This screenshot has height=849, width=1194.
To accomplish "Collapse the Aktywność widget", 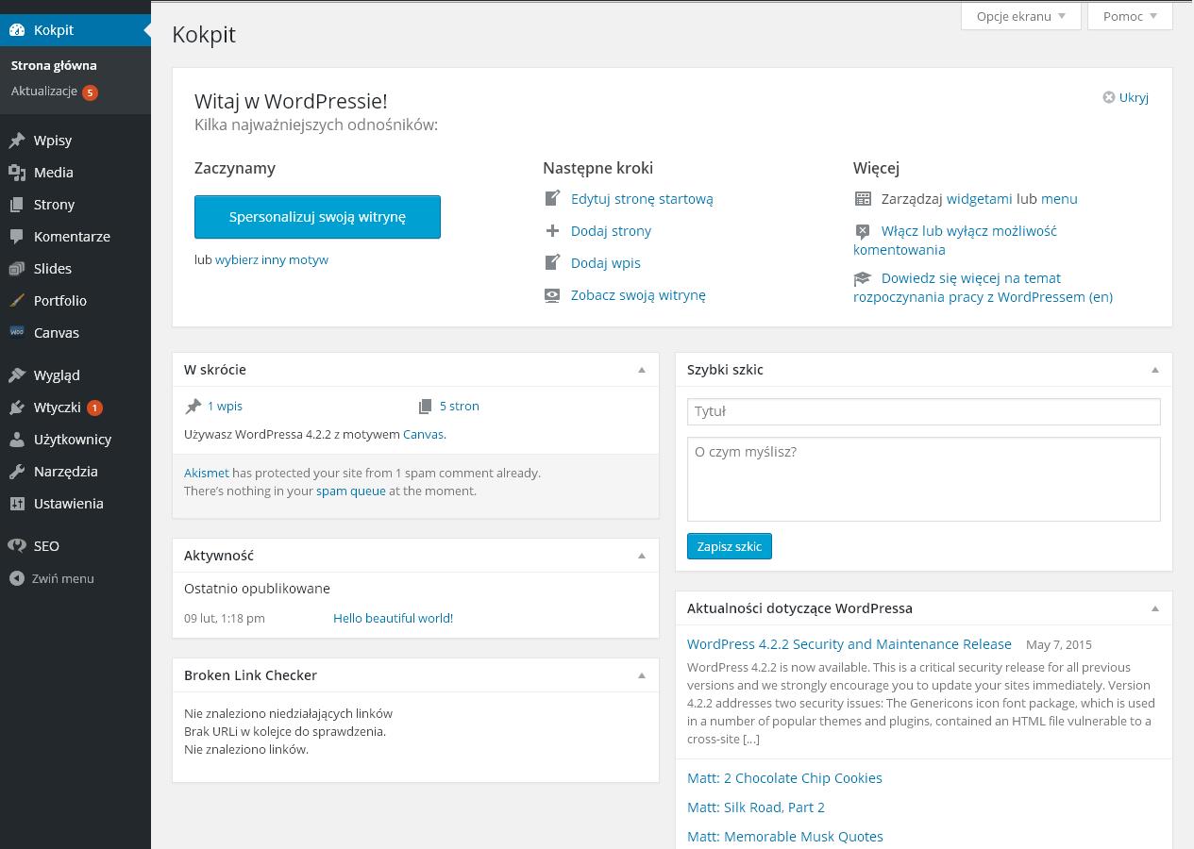I will tap(642, 556).
